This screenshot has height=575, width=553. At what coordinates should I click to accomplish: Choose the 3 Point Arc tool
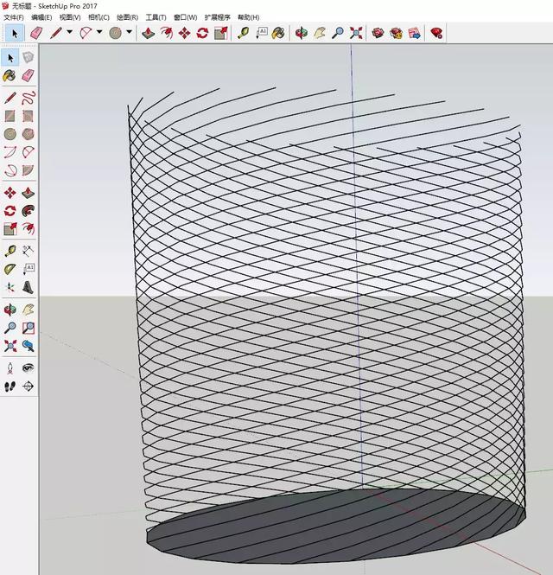pos(10,170)
